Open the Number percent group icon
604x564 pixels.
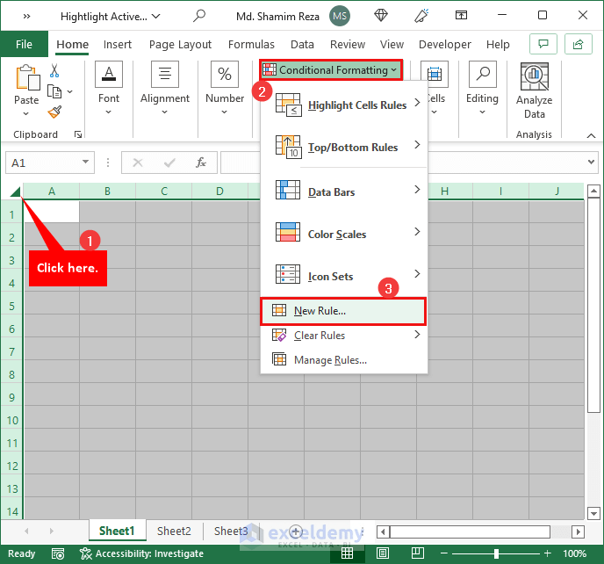coord(225,74)
